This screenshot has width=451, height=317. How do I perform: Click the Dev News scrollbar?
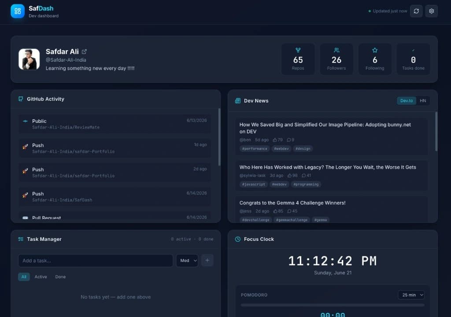point(436,131)
